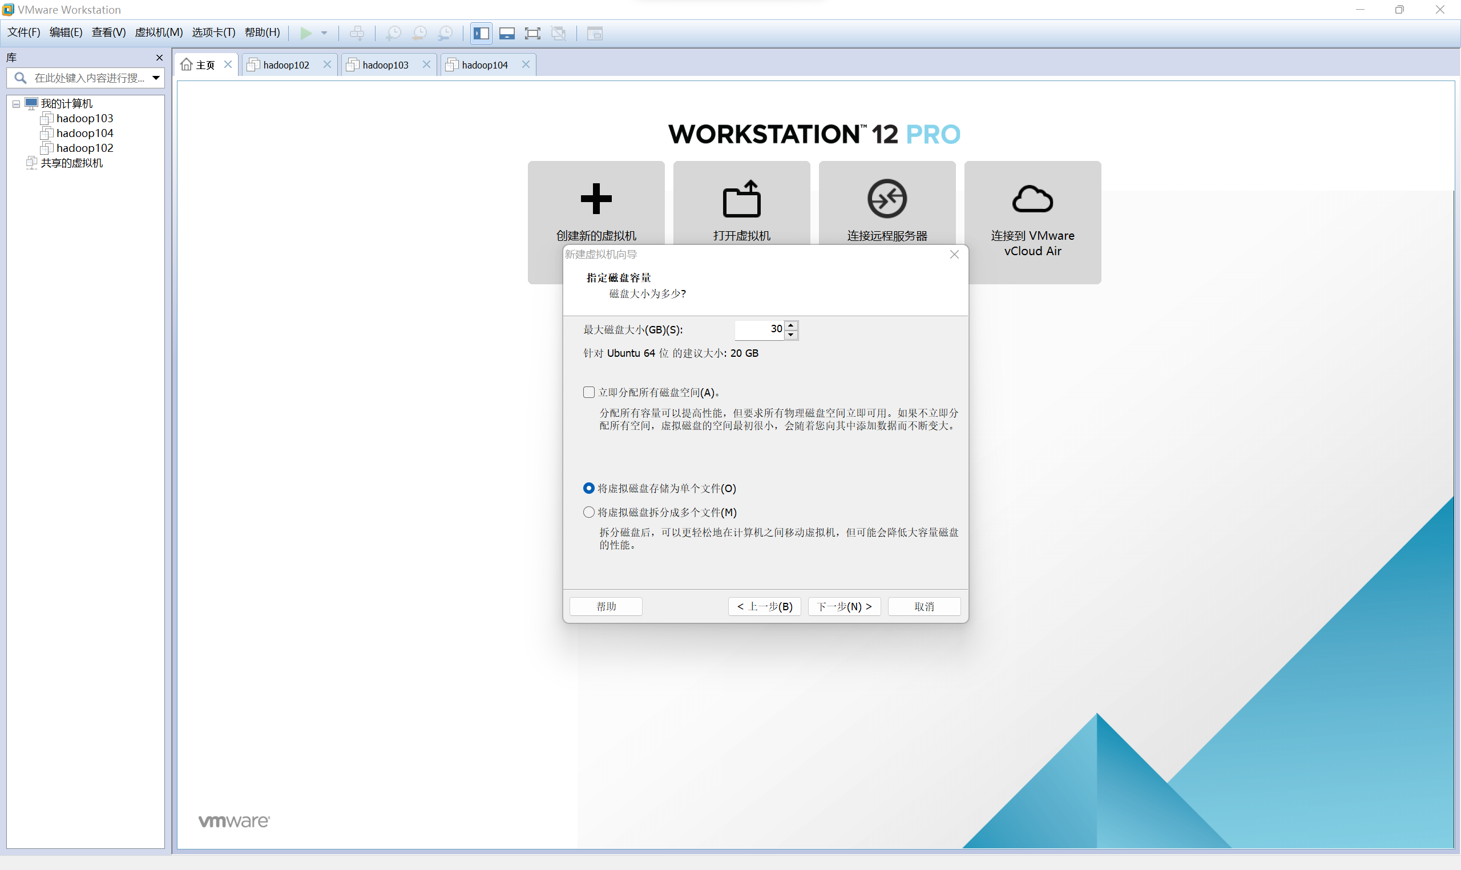Click the VMware vCloud Air cloud icon
Viewport: 1461px width, 870px height.
point(1032,199)
